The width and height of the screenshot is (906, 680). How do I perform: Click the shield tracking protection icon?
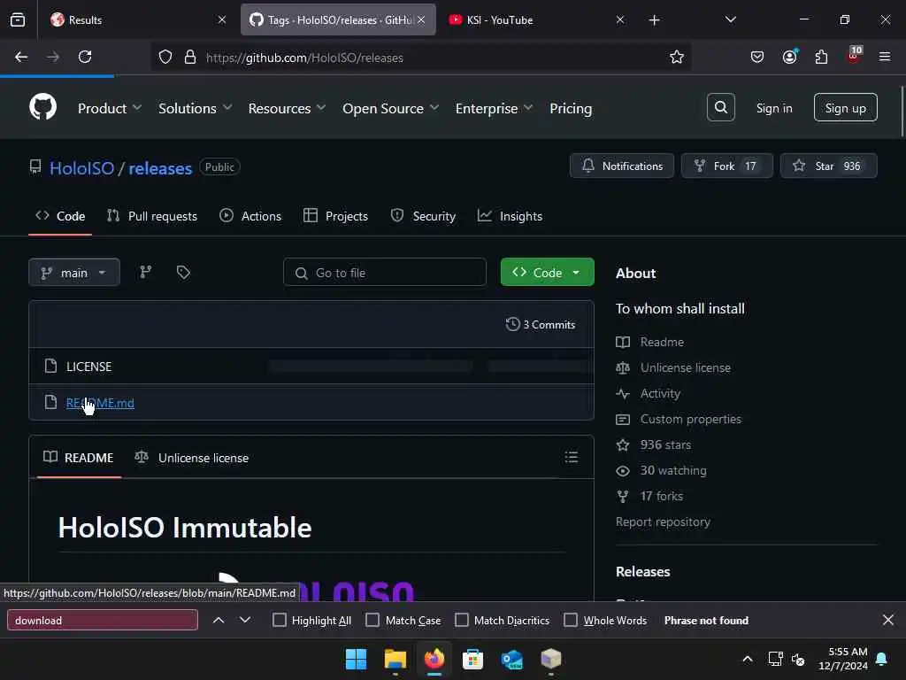[165, 58]
